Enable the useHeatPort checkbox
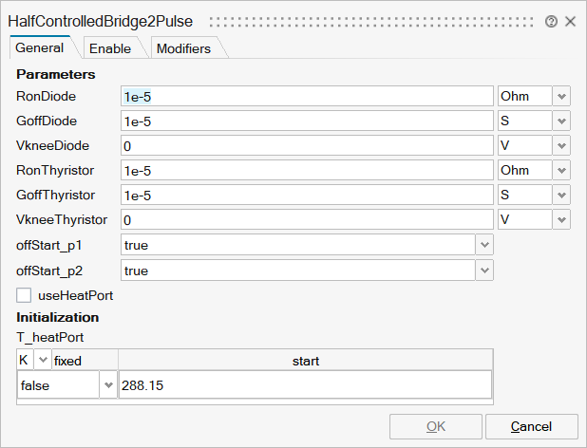 [24, 295]
